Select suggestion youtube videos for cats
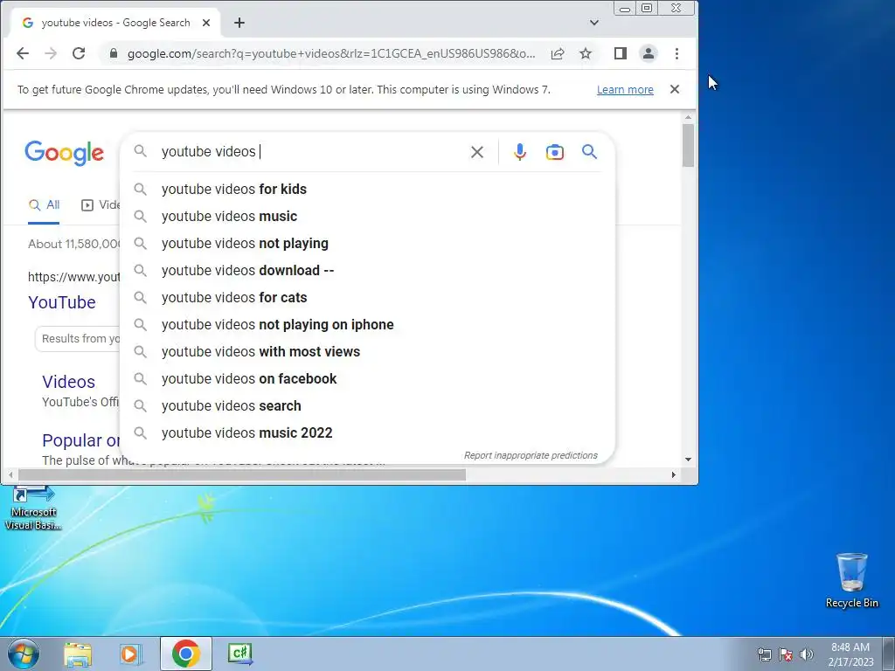Viewport: 895px width, 671px height. coord(368,297)
